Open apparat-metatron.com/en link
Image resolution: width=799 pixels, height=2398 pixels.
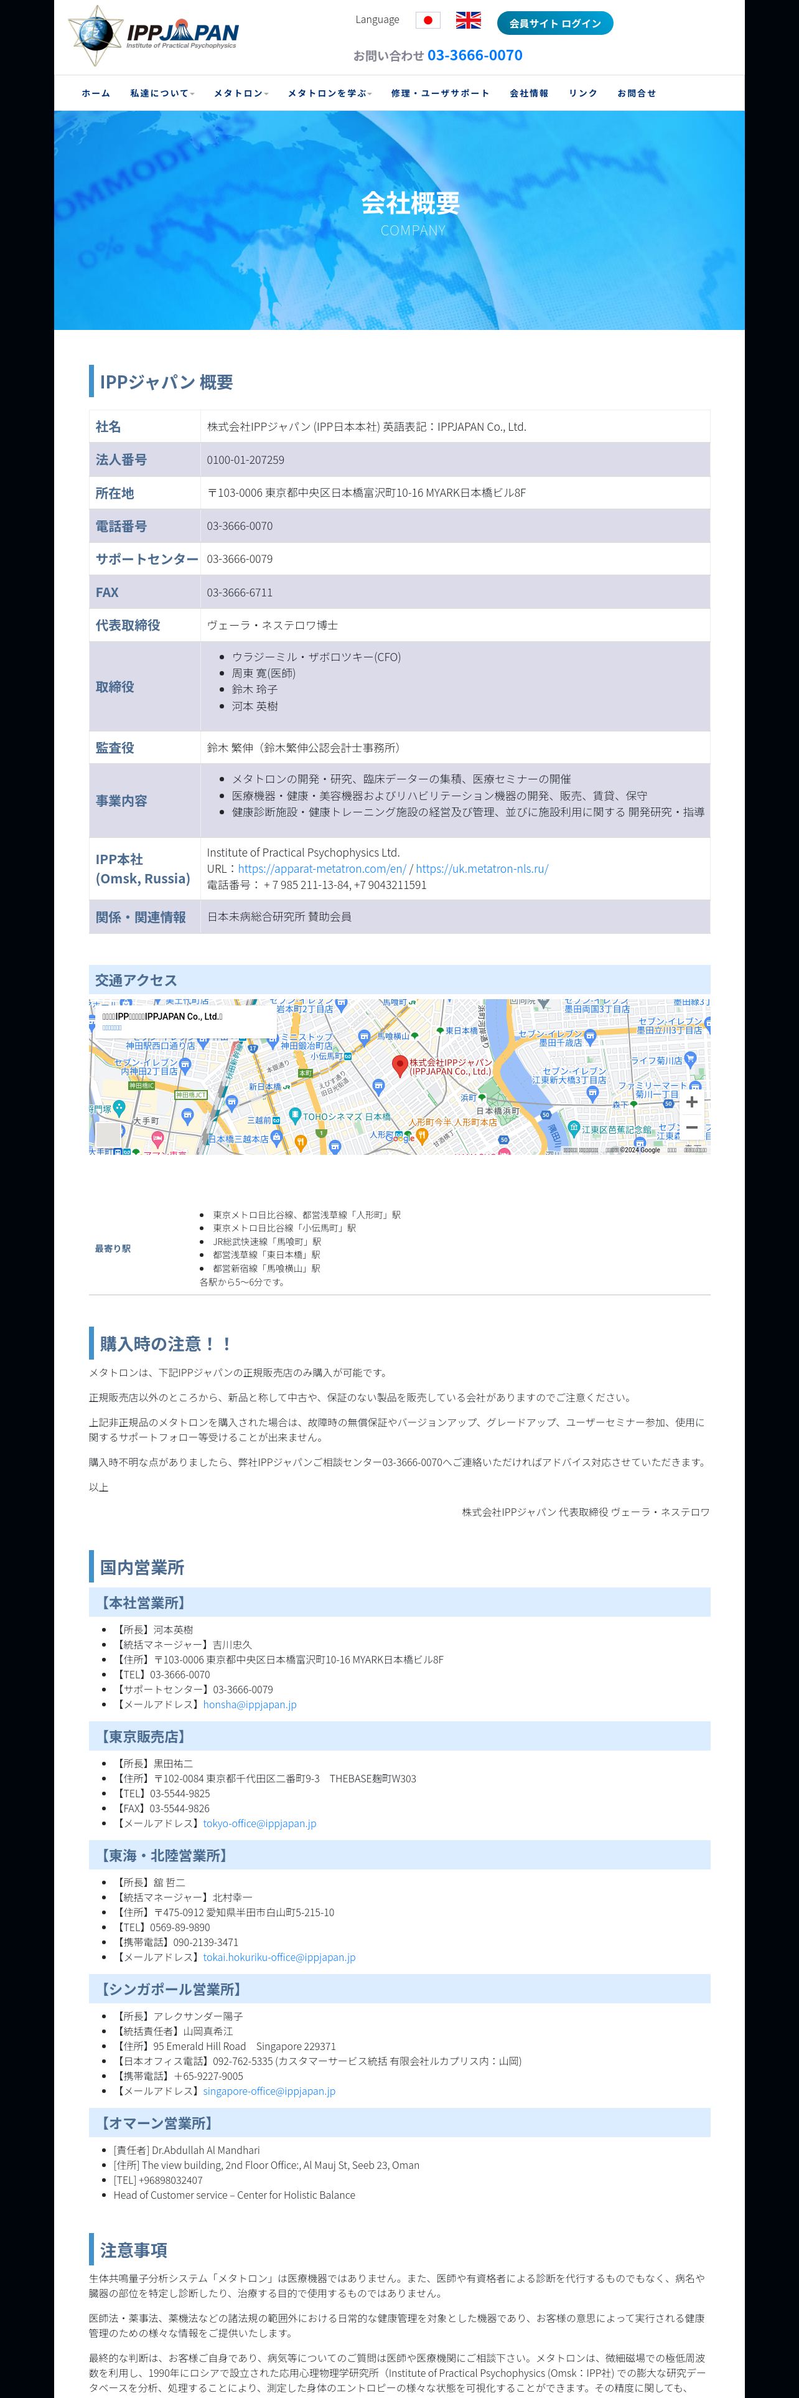click(x=322, y=868)
